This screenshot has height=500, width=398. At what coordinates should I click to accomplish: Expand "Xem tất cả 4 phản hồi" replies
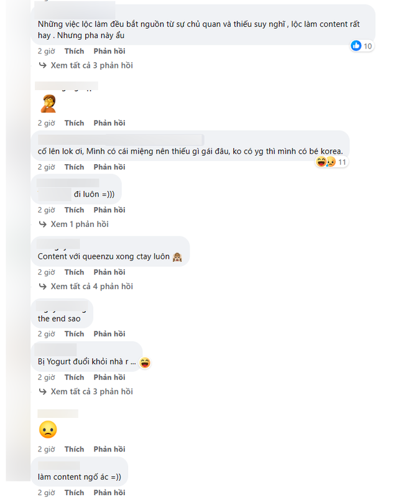[91, 286]
